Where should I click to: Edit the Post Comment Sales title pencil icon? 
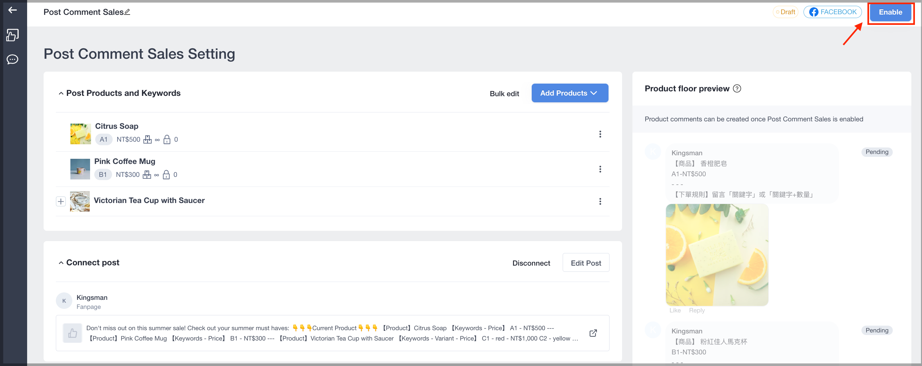pos(128,12)
